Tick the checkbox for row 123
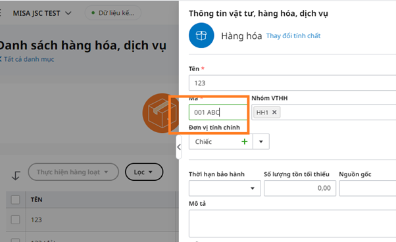This screenshot has width=396, height=242. click(x=15, y=220)
